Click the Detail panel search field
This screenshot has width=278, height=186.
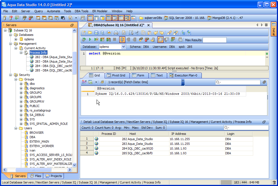pos(246,128)
